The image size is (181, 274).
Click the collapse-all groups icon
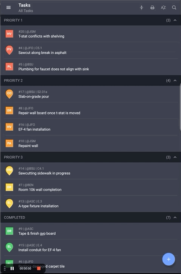pos(141,8)
